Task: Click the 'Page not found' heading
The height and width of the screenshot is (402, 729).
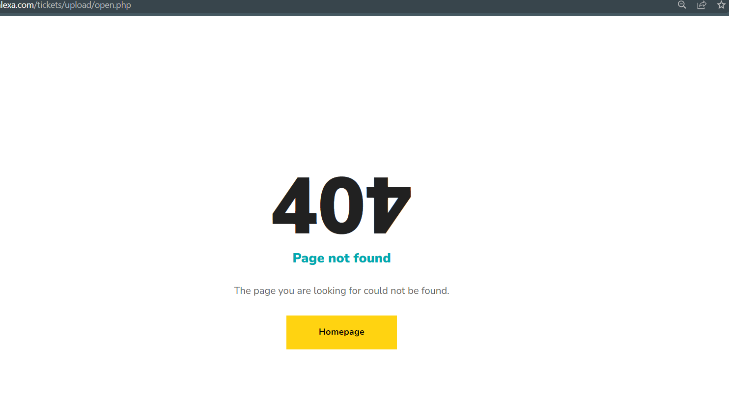Action: pyautogui.click(x=341, y=258)
